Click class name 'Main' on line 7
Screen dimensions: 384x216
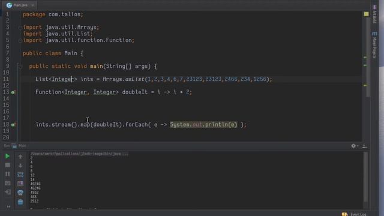tap(71, 53)
